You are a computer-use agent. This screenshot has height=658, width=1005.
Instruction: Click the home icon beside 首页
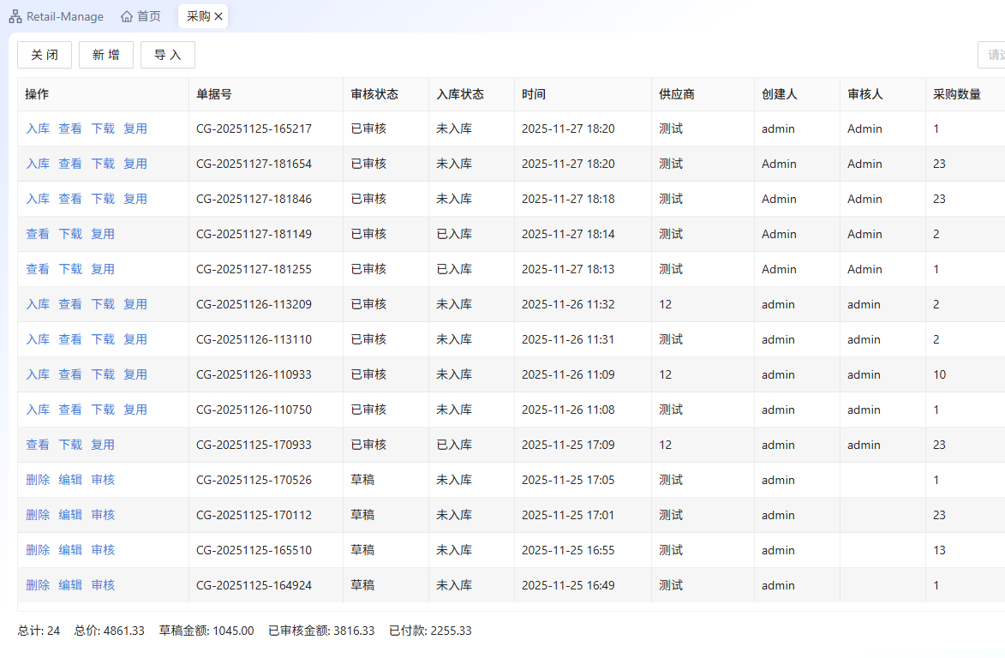(127, 16)
